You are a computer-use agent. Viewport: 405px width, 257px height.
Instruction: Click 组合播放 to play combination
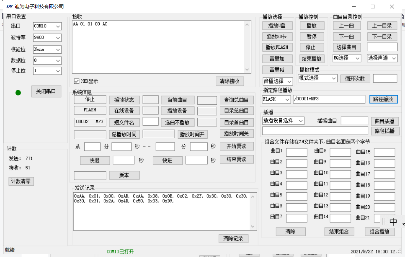(380, 232)
